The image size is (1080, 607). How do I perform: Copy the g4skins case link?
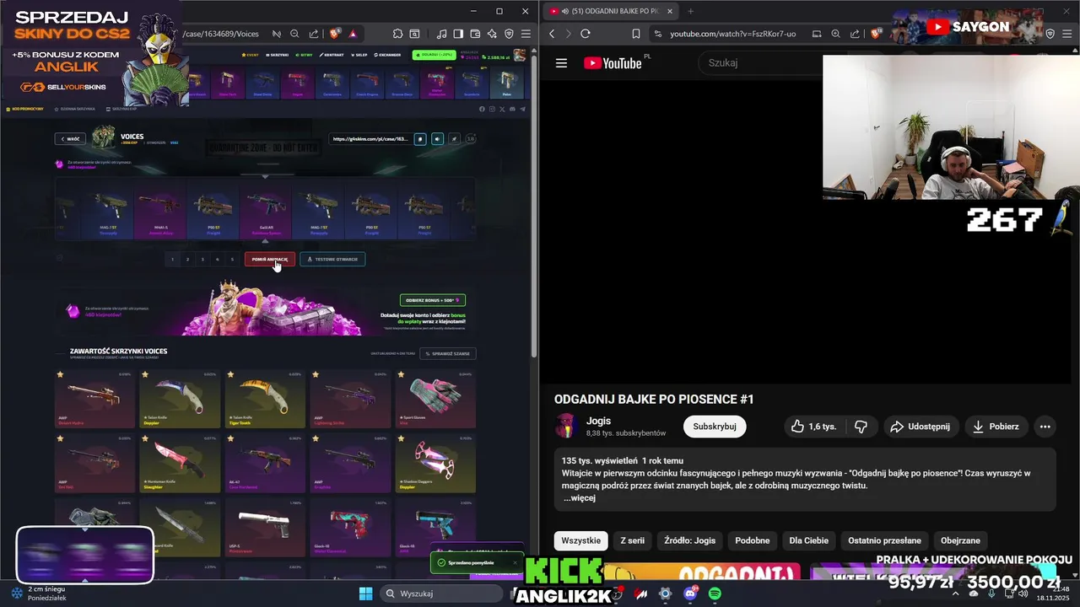coord(420,139)
